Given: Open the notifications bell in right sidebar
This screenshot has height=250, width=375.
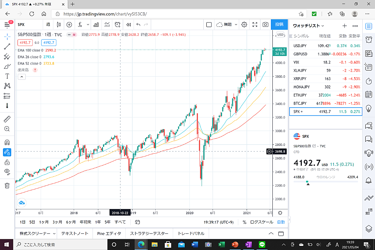Looking at the screenshot, I should click(x=369, y=180).
